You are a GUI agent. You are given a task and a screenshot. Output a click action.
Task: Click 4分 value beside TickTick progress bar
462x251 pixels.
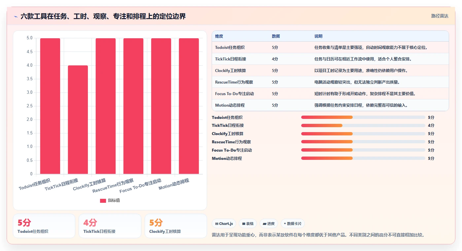click(431, 126)
